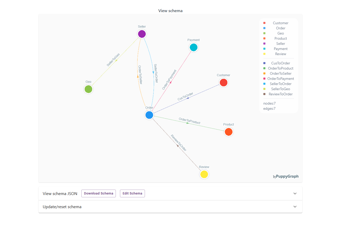The width and height of the screenshot is (338, 237).
Task: Select the blue Order node
Action: tap(149, 115)
